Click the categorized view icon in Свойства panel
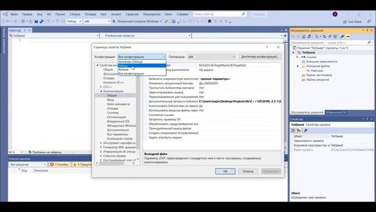The height and width of the screenshot is (212, 376). pyautogui.click(x=293, y=131)
